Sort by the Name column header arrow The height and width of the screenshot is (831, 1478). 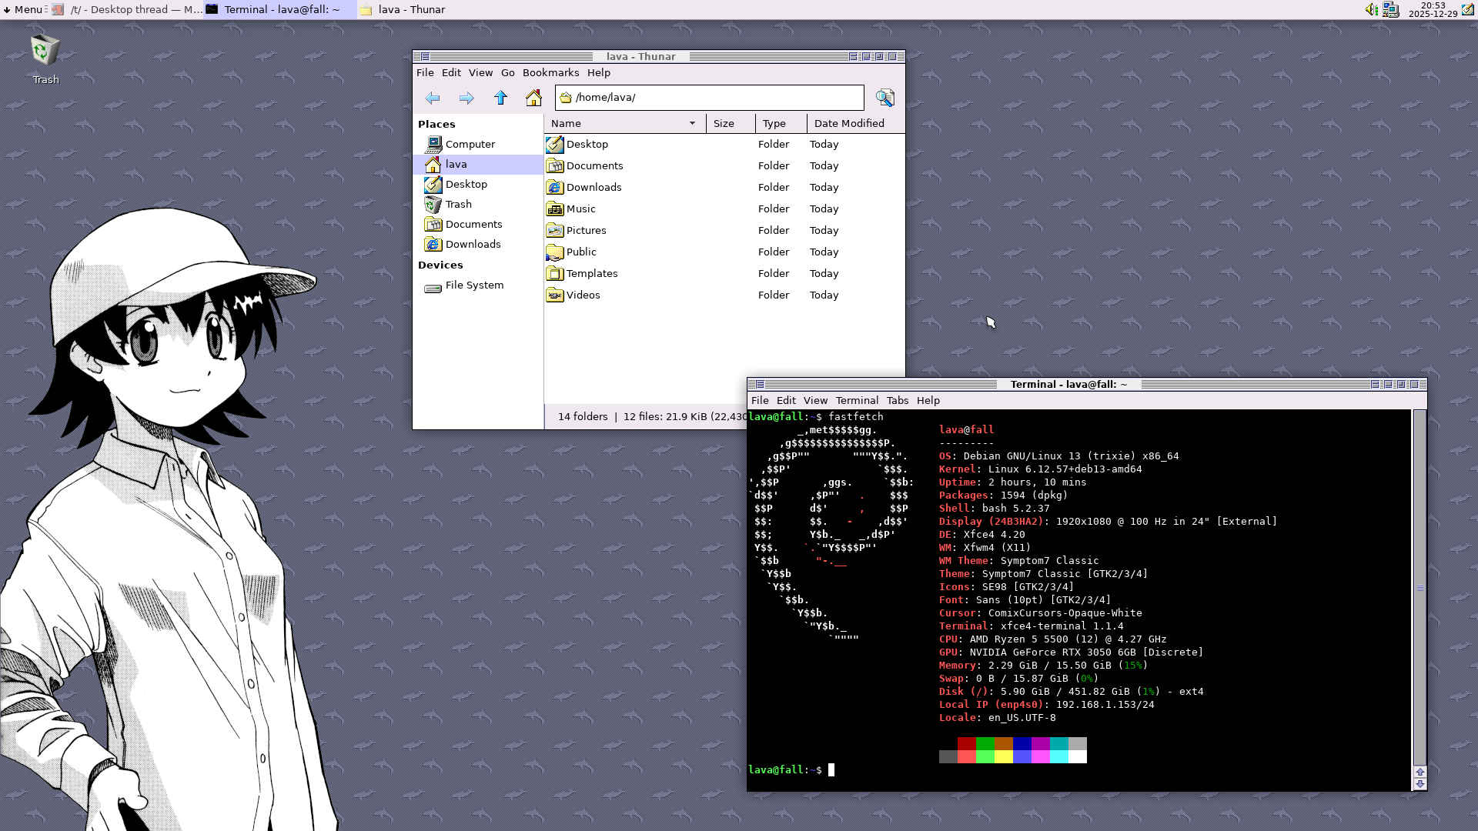coord(692,123)
